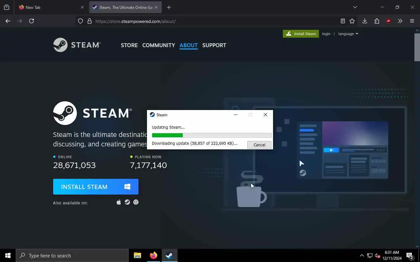
Task: Open Steam from the taskbar
Action: pyautogui.click(x=169, y=255)
